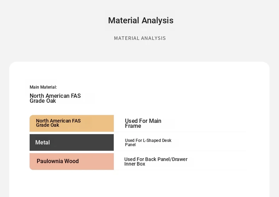
Task: Click the Used For L-Shaped Desk Panel text
Action: [148, 142]
